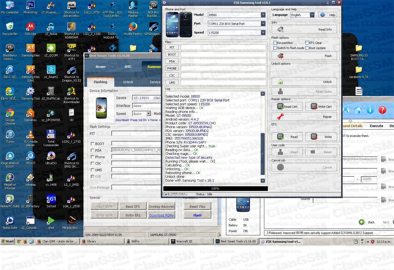Click Repair button in Repair options
The image size is (394, 270).
click(304, 117)
